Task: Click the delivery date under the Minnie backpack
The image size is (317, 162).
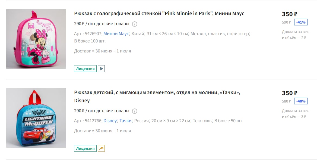Action: [x=103, y=51]
